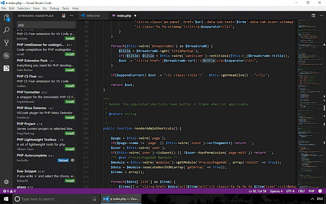Open editor More Actions ellipsis
326x204 pixels.
point(322,16)
